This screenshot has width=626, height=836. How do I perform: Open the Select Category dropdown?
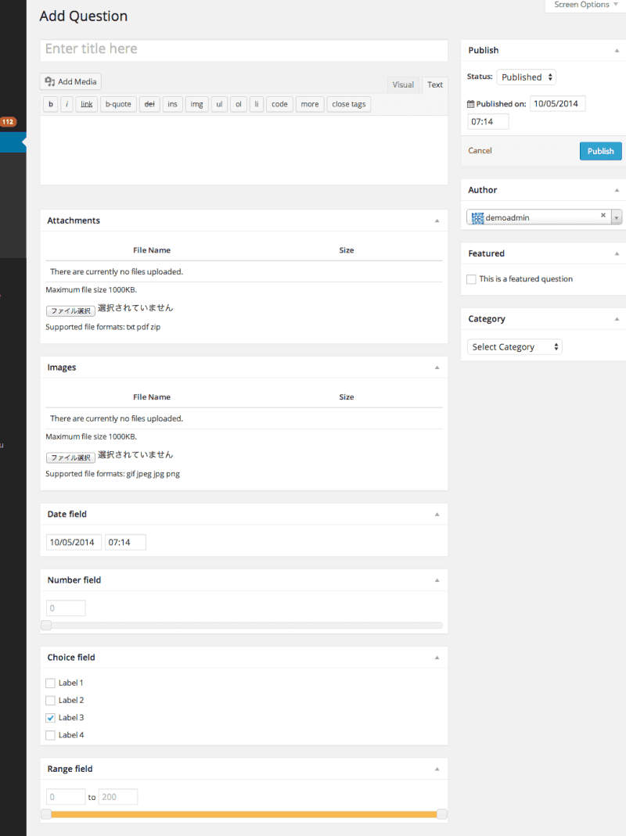point(514,347)
